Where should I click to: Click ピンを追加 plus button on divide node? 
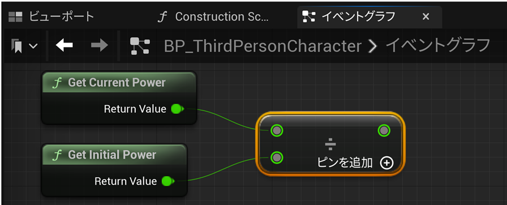tap(386, 163)
